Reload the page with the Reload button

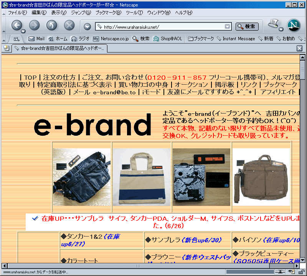pyautogui.click(x=52, y=25)
